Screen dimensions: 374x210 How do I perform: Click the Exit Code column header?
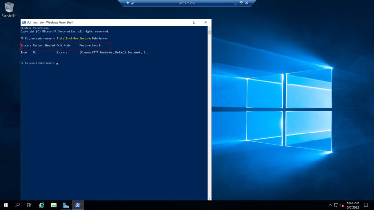(x=63, y=45)
